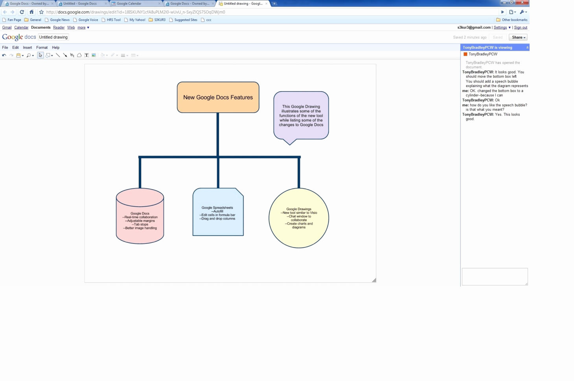The height and width of the screenshot is (381, 574).
Task: Click the Google docs logo
Action: (19, 37)
